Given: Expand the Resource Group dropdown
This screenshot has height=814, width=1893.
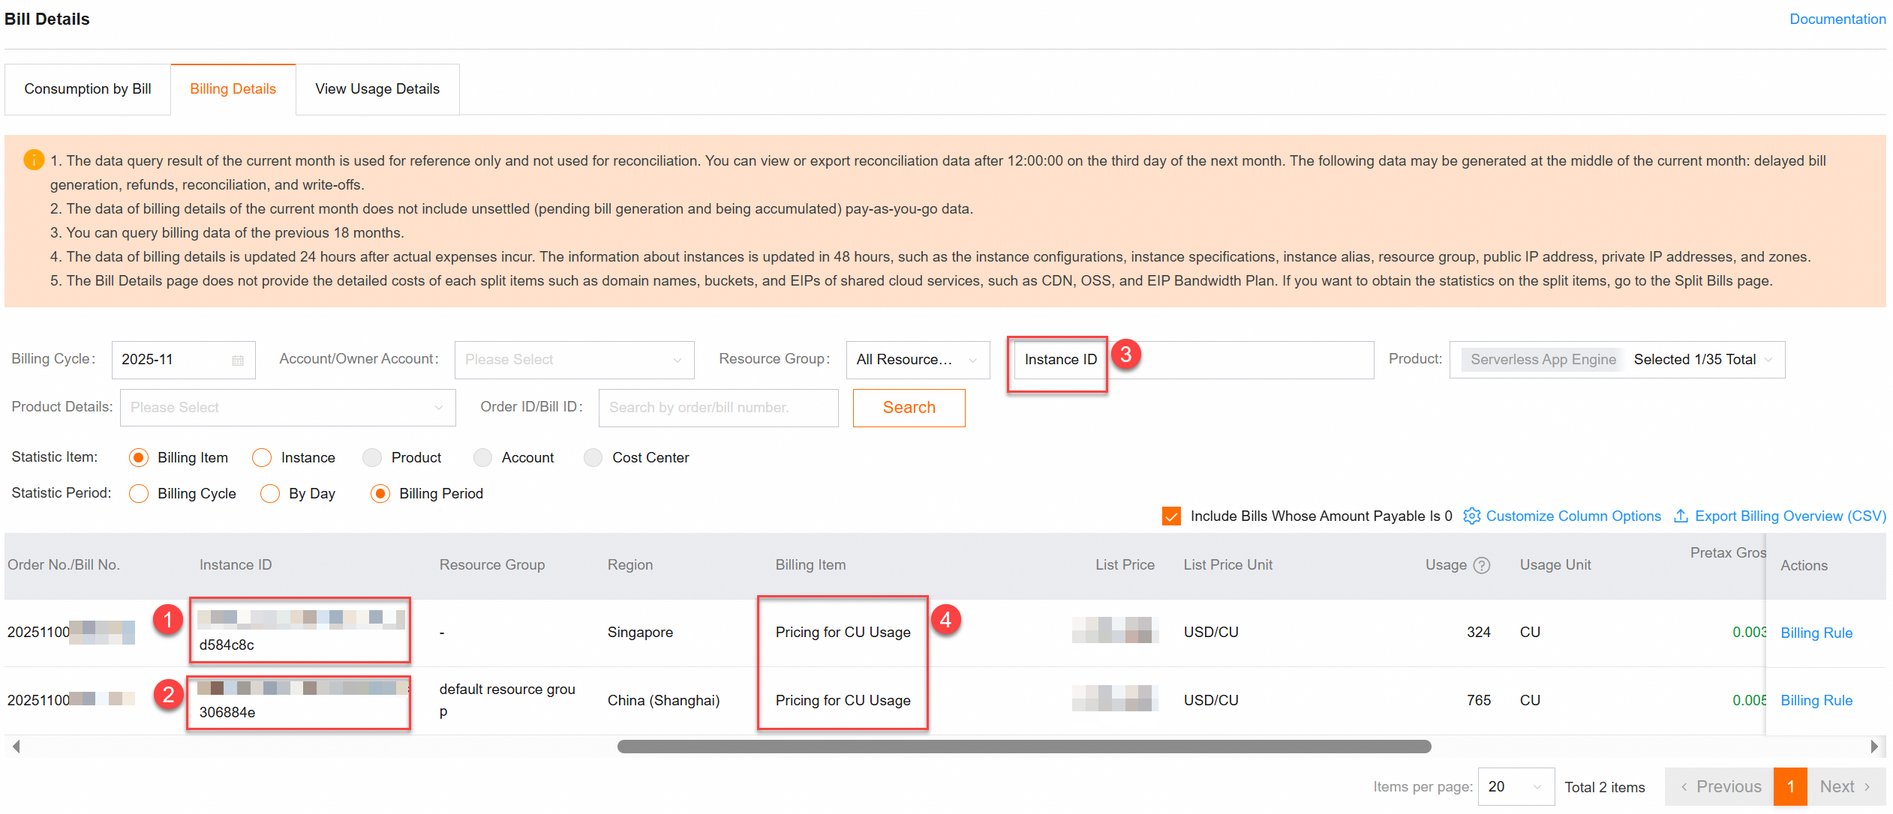Looking at the screenshot, I should (917, 360).
